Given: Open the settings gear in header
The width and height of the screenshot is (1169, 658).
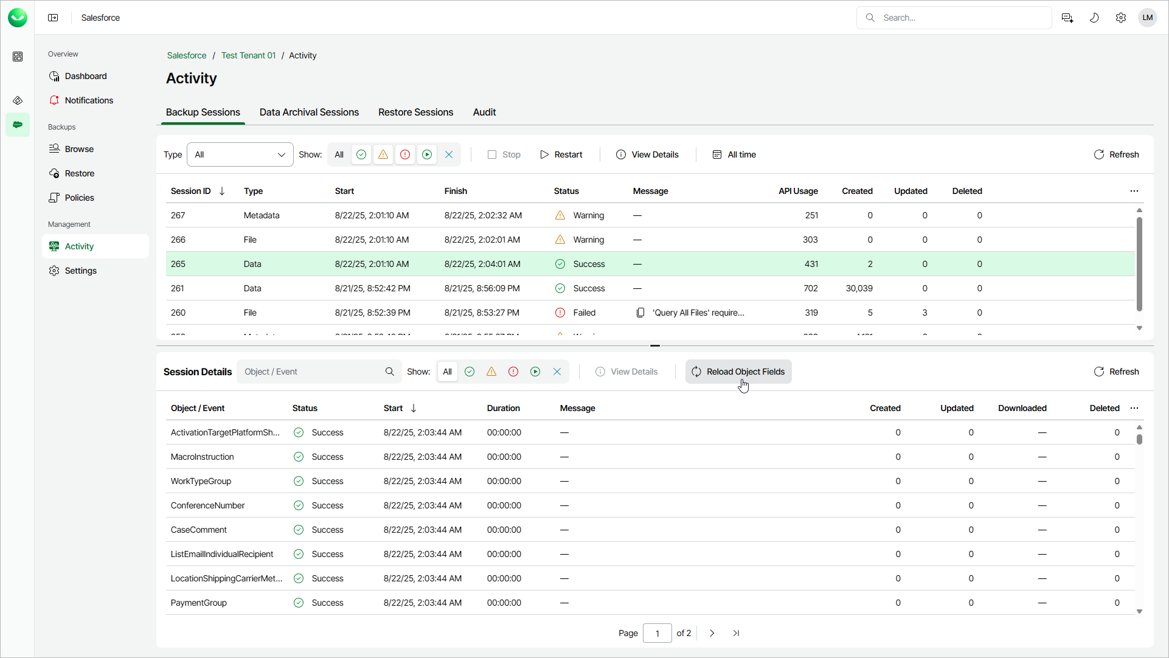Looking at the screenshot, I should click(x=1121, y=18).
